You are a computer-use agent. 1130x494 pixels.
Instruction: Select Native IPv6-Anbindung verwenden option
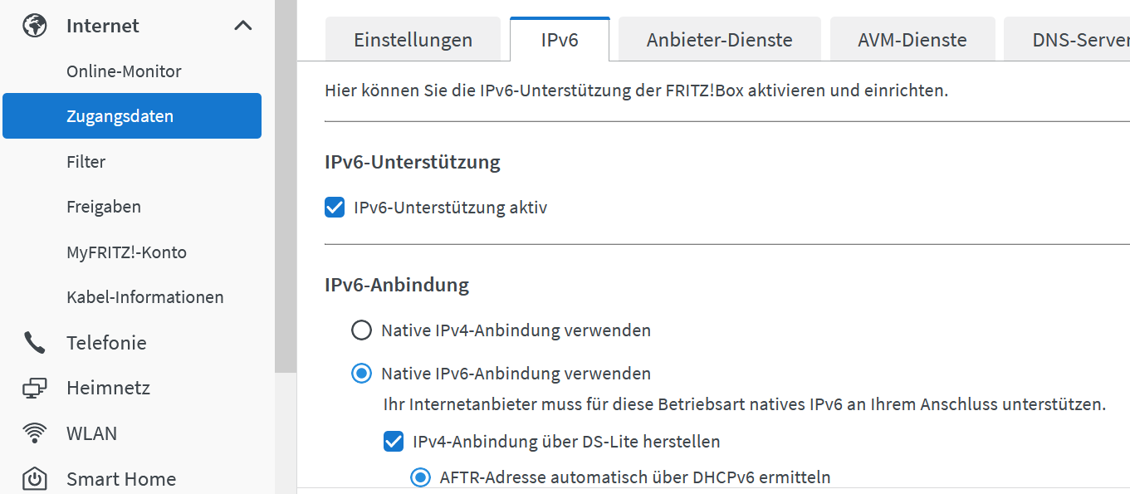[361, 374]
